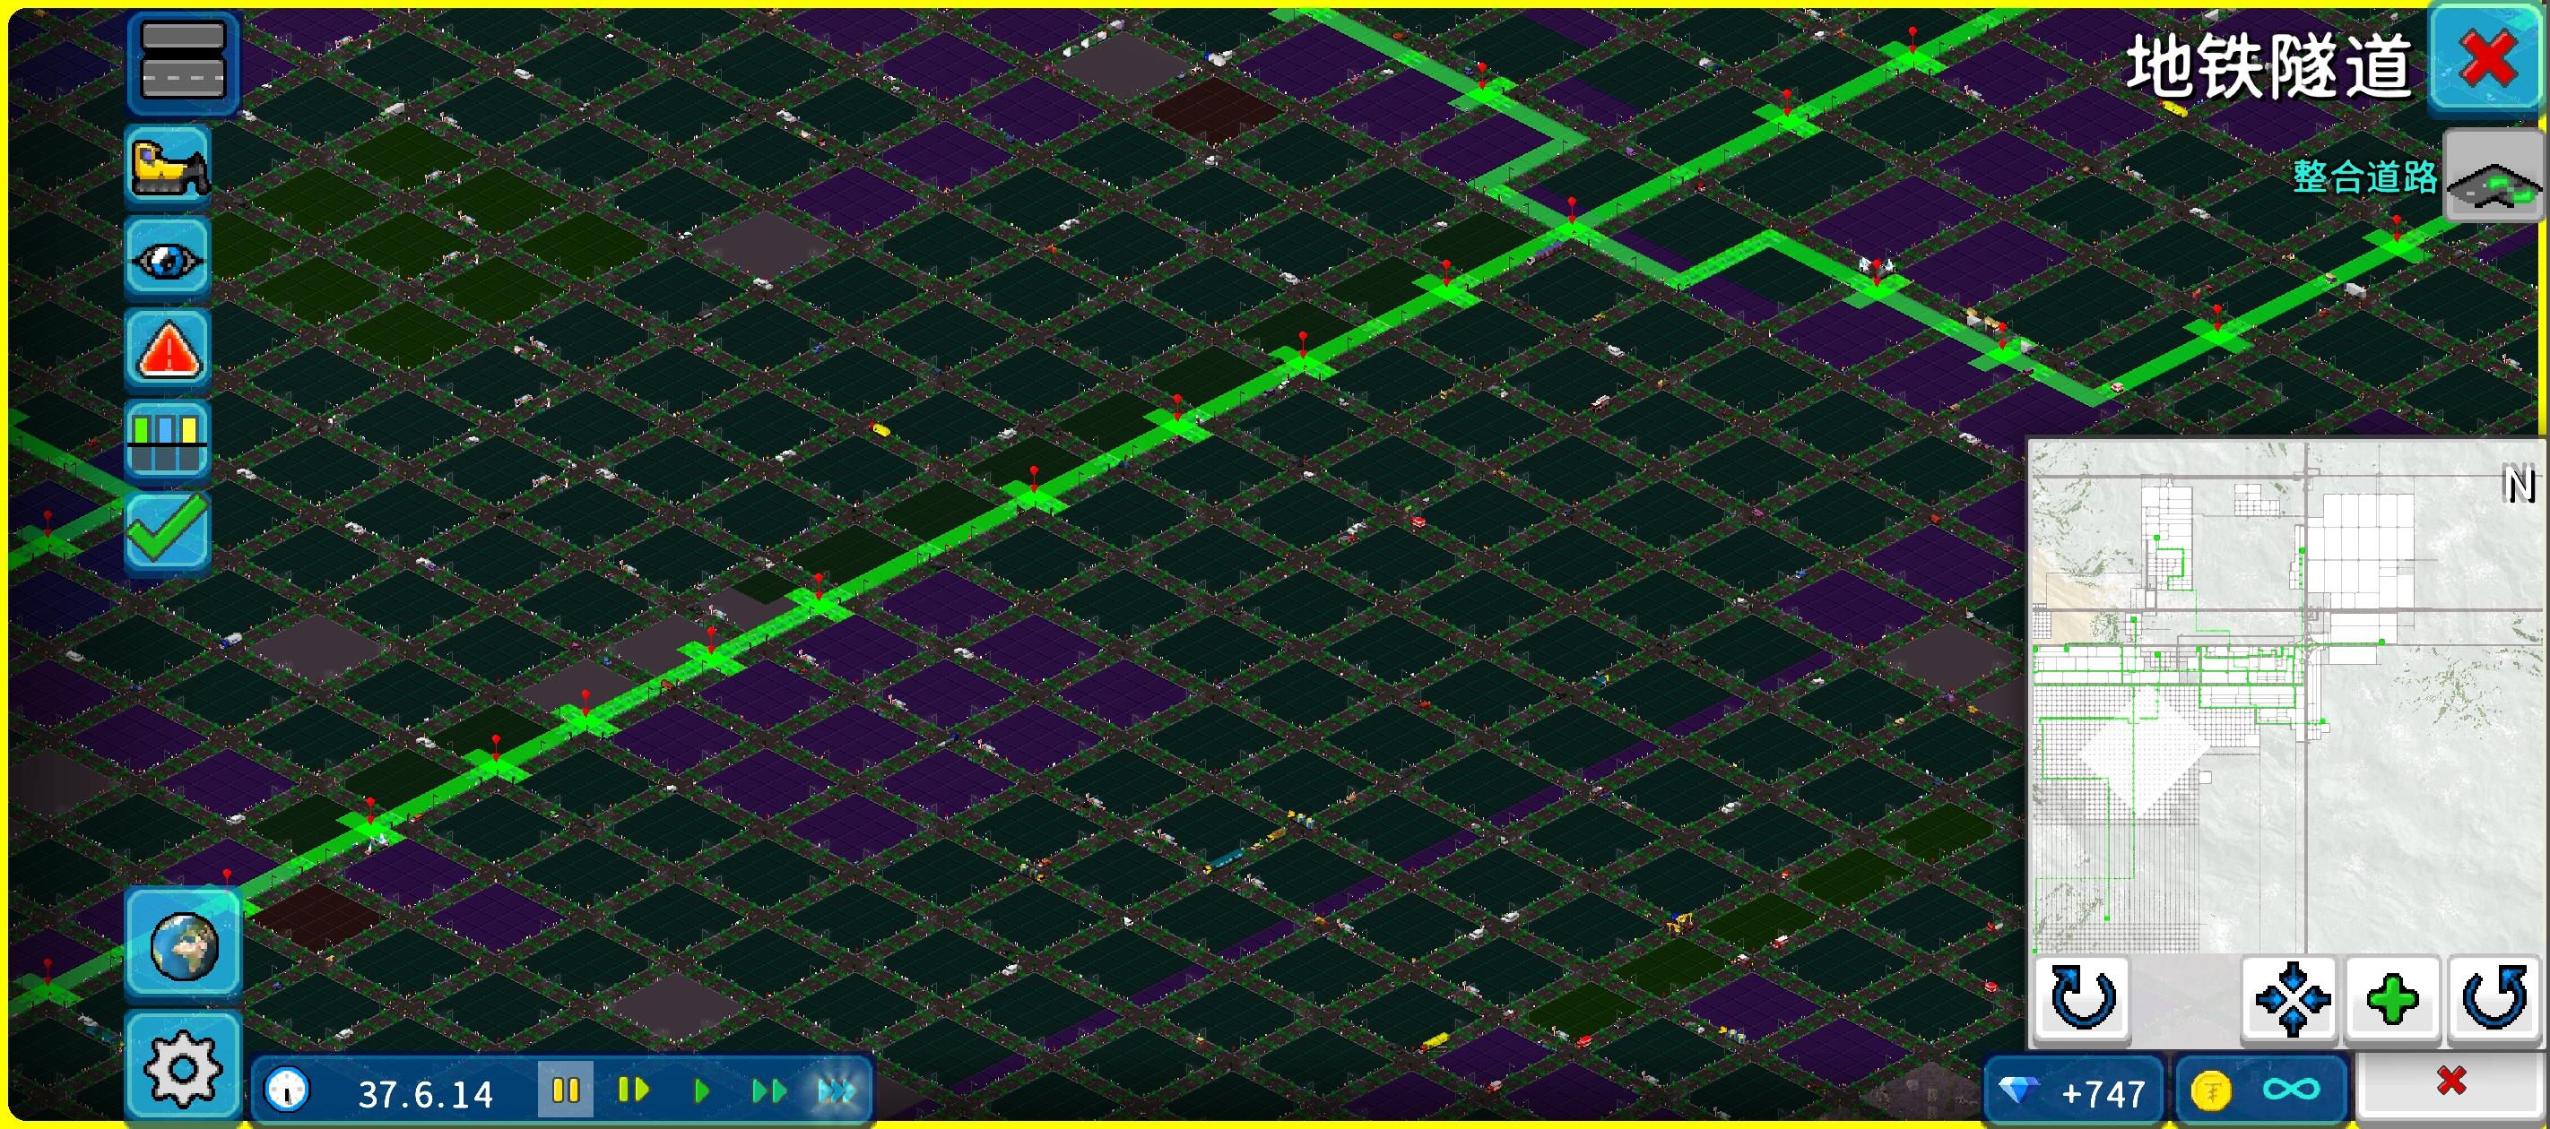Open the gear settings menu
The height and width of the screenshot is (1129, 2550).
(x=183, y=1069)
